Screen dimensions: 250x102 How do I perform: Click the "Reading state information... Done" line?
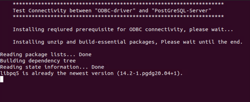pos(52,67)
